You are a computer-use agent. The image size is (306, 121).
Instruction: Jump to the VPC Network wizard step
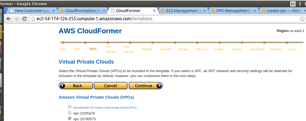tap(111, 49)
